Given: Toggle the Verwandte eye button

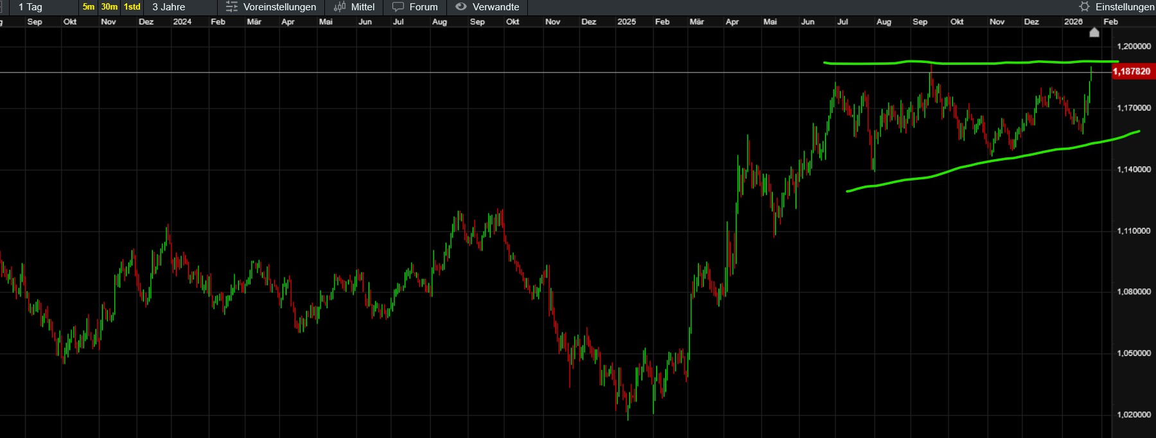Looking at the screenshot, I should [x=460, y=7].
